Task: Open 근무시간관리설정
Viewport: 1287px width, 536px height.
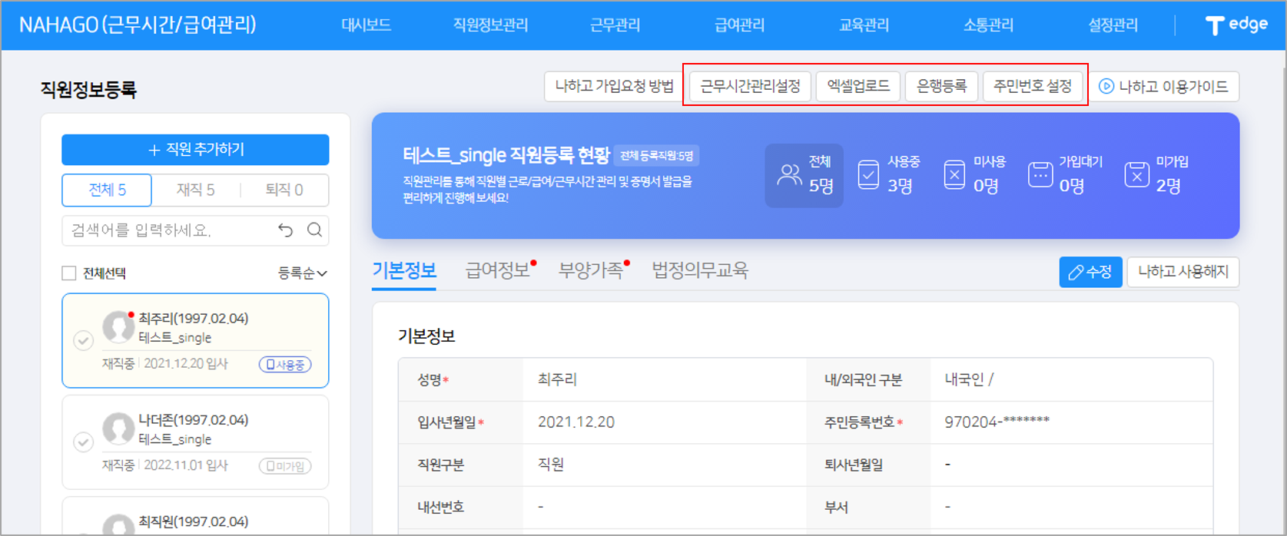Action: point(750,86)
